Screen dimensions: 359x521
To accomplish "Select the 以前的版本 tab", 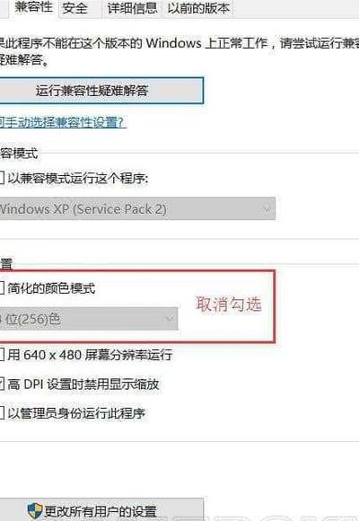I will [x=198, y=8].
